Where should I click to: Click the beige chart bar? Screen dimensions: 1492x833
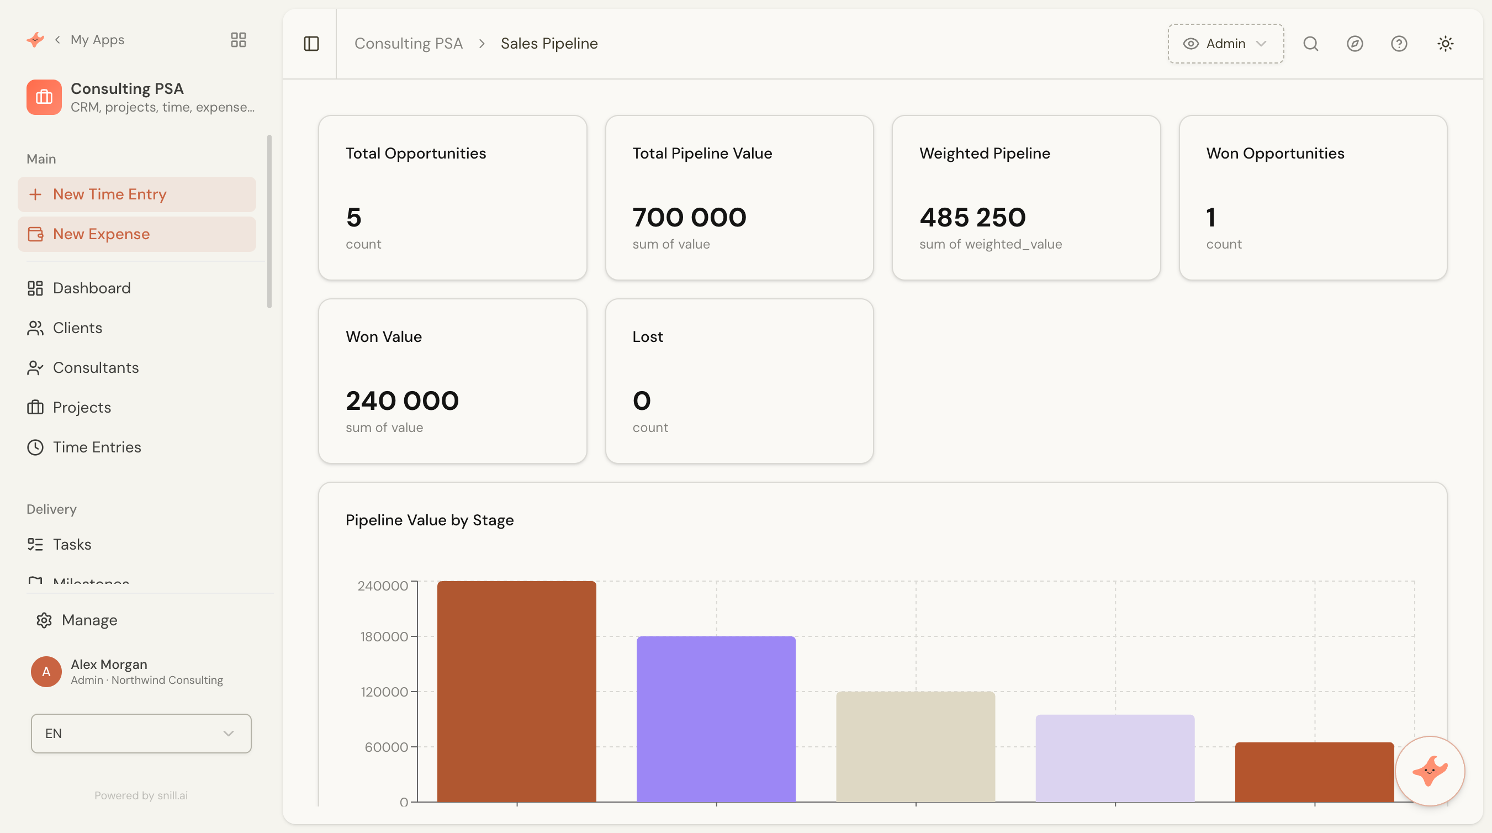[x=916, y=747]
